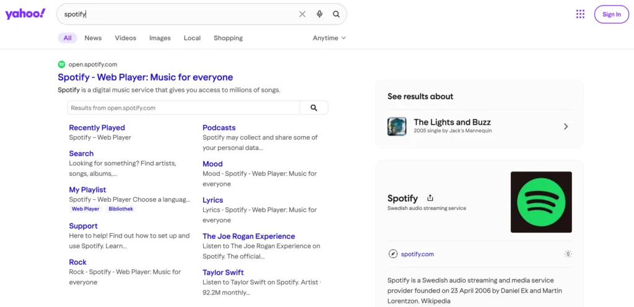Click the Spotify logo image in knowledge panel
Viewport: 634px width, 307px height.
(x=541, y=202)
